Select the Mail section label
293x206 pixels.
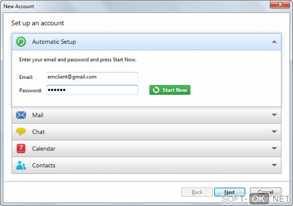tap(38, 115)
